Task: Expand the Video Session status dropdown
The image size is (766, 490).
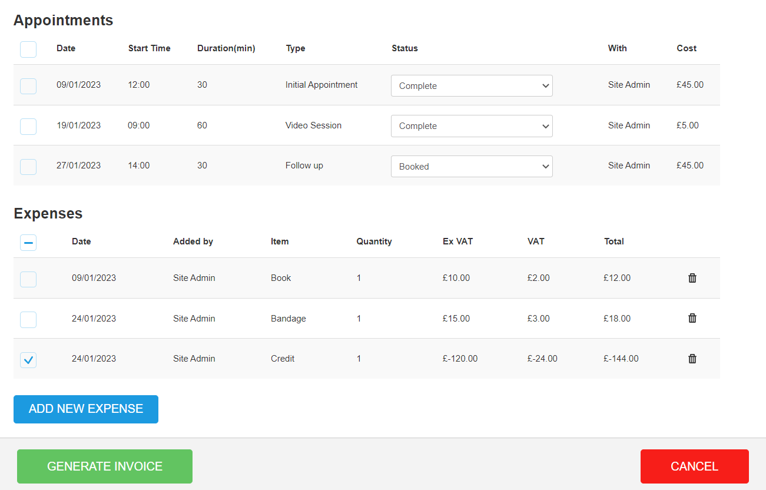Action: (x=472, y=126)
